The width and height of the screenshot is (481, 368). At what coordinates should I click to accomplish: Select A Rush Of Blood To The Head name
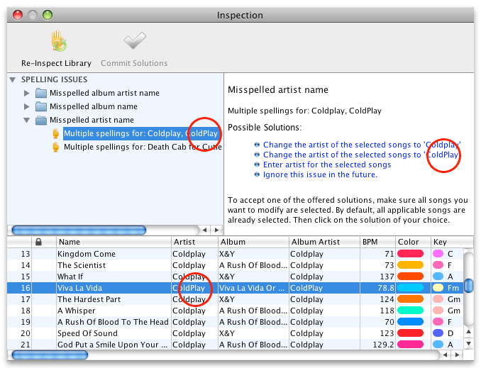(x=113, y=322)
